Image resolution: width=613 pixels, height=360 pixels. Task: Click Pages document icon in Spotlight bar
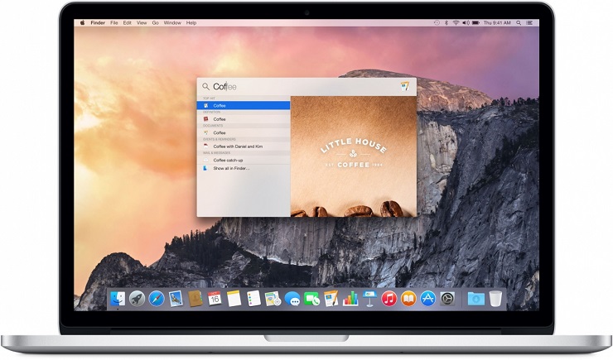(x=405, y=87)
